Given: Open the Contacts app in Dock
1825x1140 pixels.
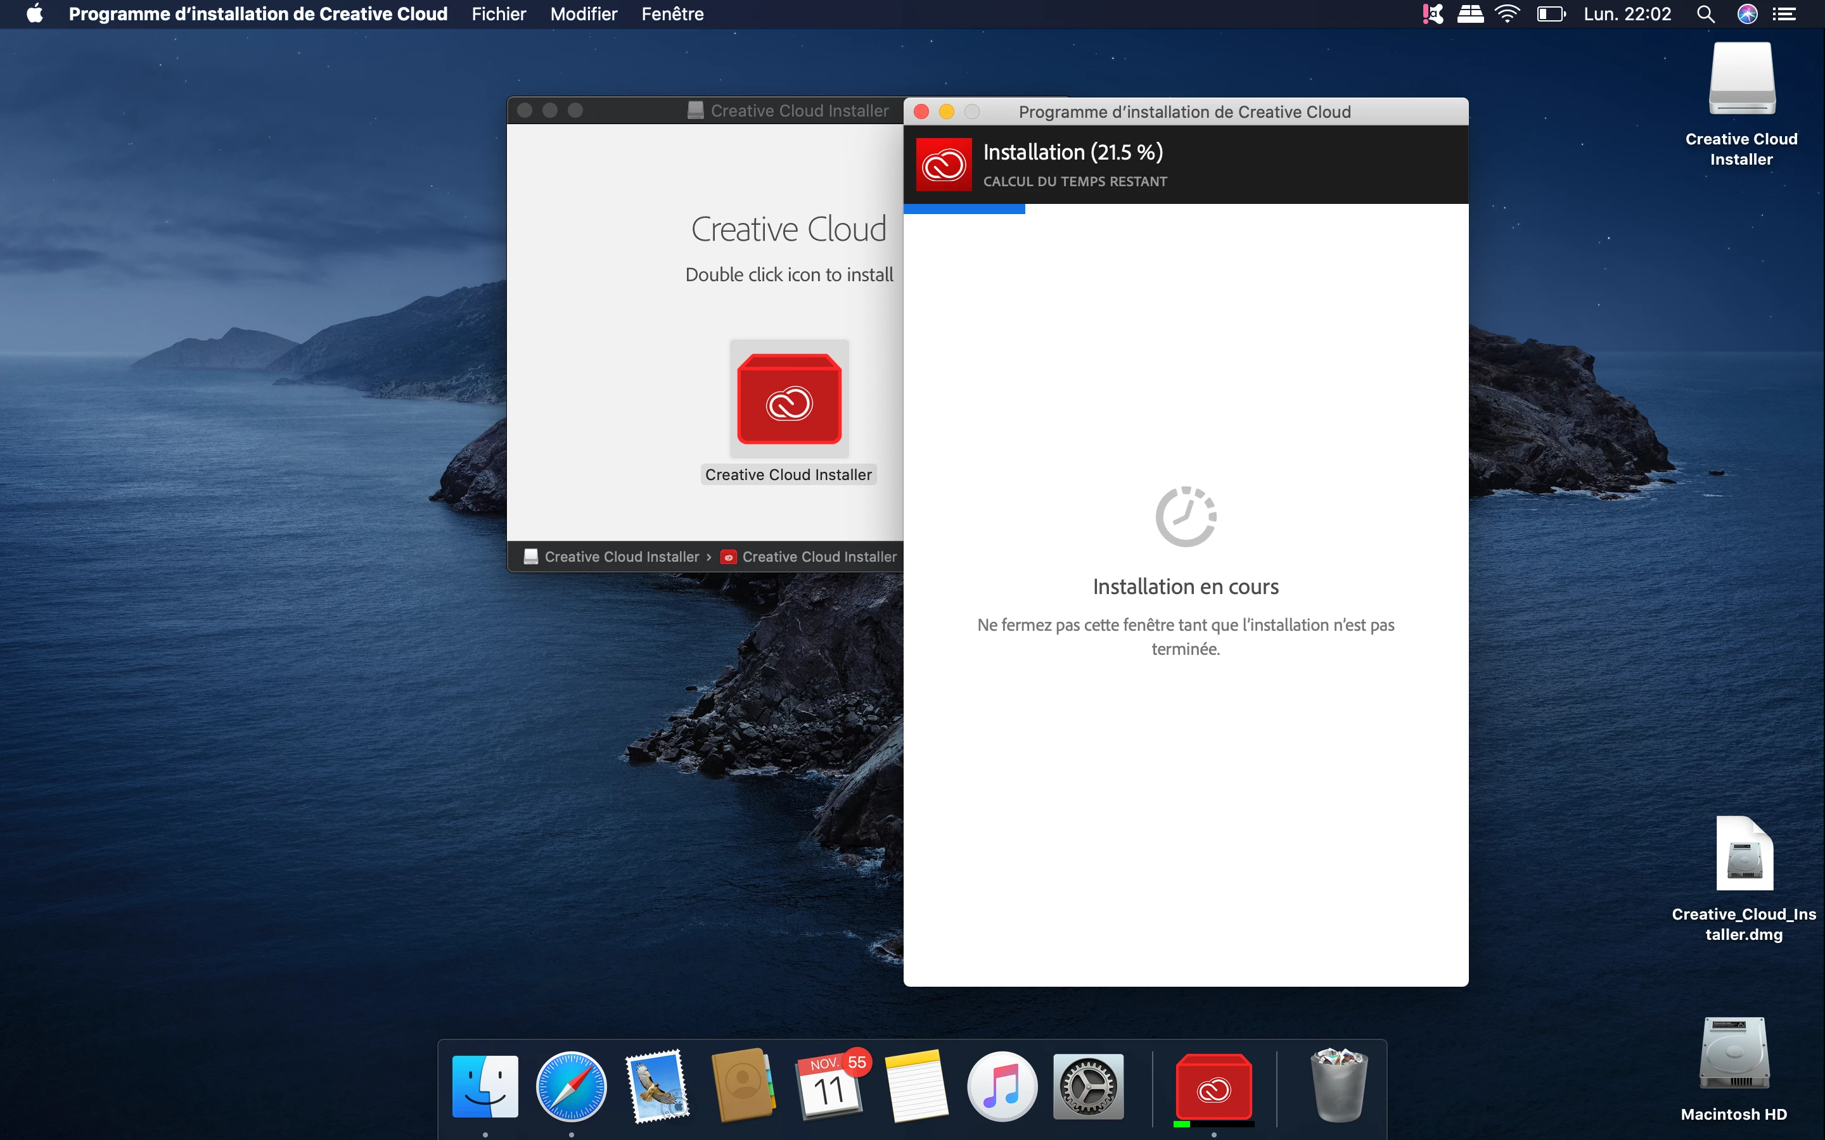Looking at the screenshot, I should (743, 1086).
